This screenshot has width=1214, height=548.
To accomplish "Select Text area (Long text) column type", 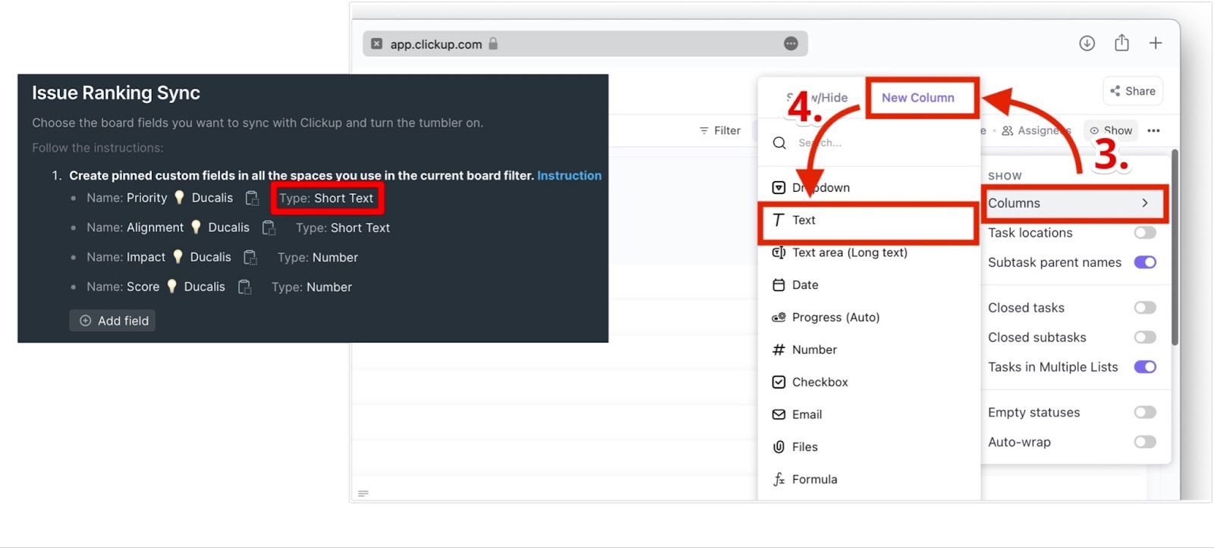I will pos(869,252).
